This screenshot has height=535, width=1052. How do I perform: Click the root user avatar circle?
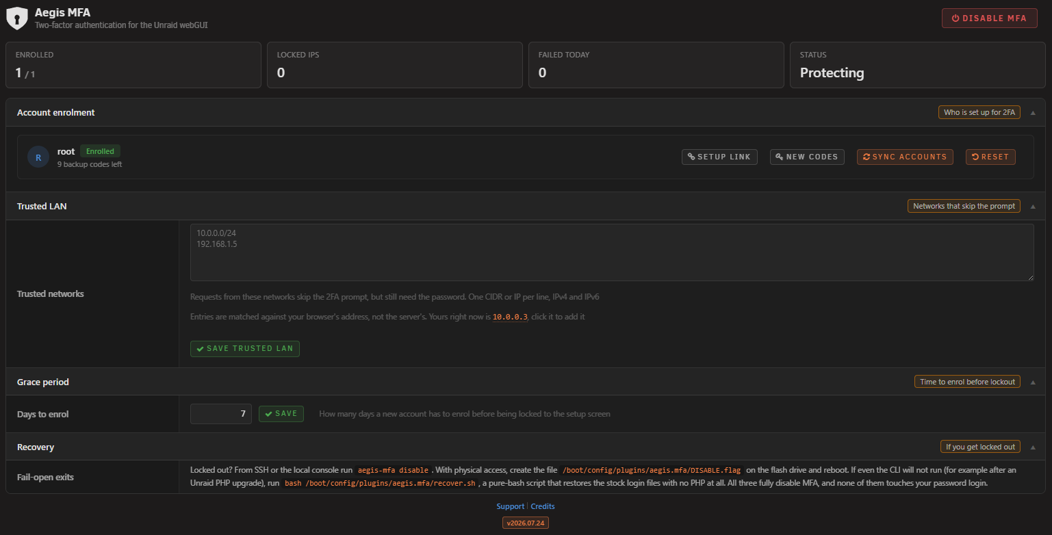(x=38, y=157)
